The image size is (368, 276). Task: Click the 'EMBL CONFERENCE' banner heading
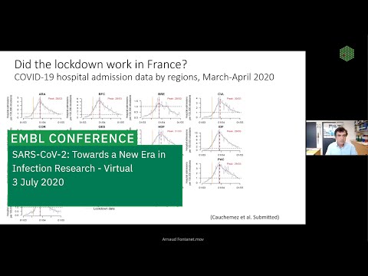[x=72, y=138]
